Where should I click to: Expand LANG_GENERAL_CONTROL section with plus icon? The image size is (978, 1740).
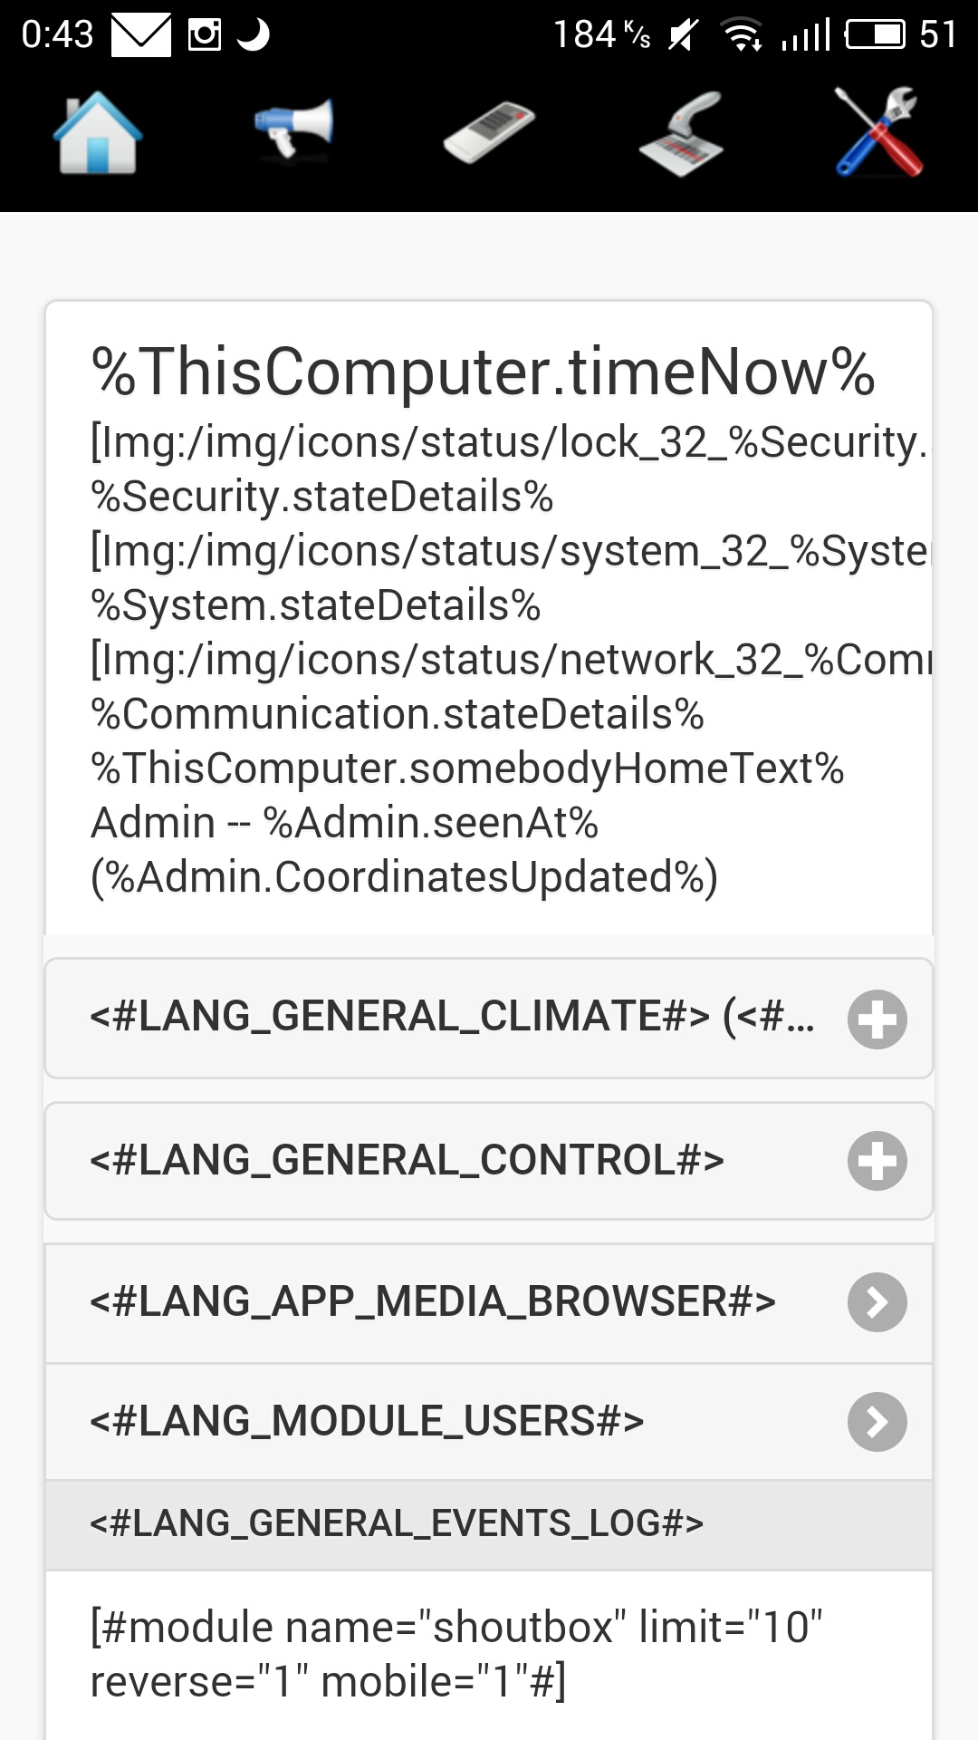[877, 1161]
